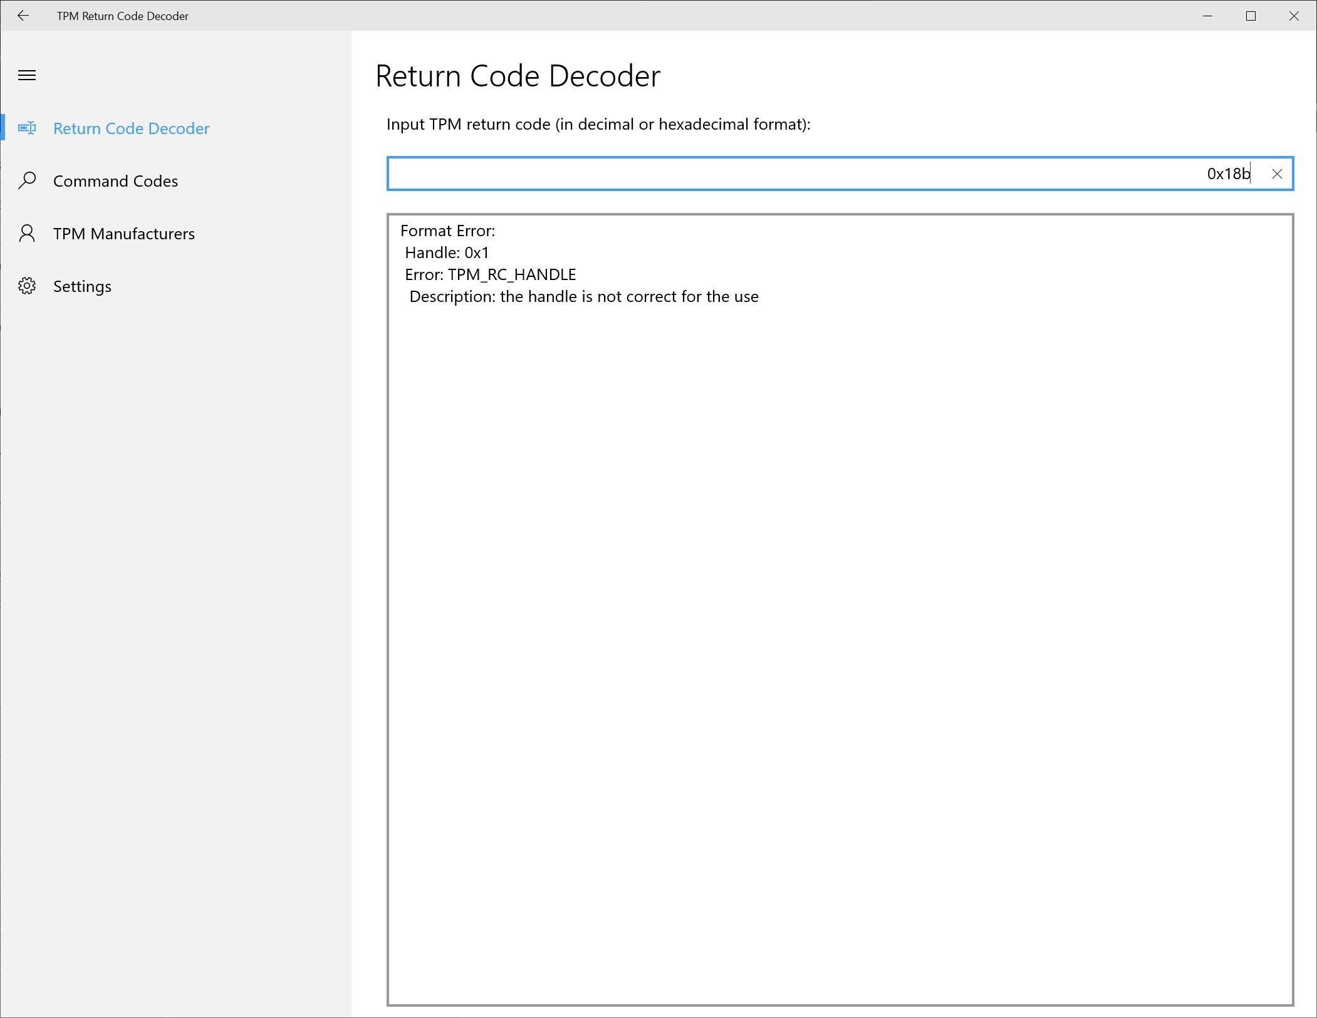Click the TPM Manufacturers person icon

click(27, 234)
